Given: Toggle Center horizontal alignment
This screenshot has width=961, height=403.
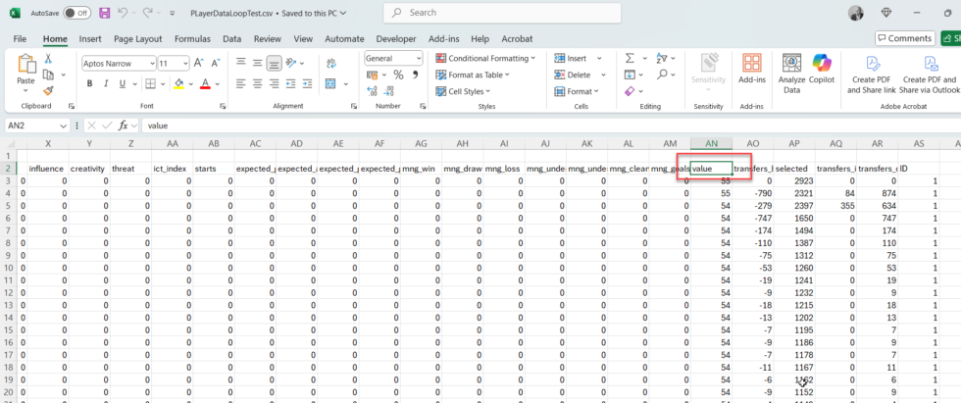Looking at the screenshot, I should point(258,83).
